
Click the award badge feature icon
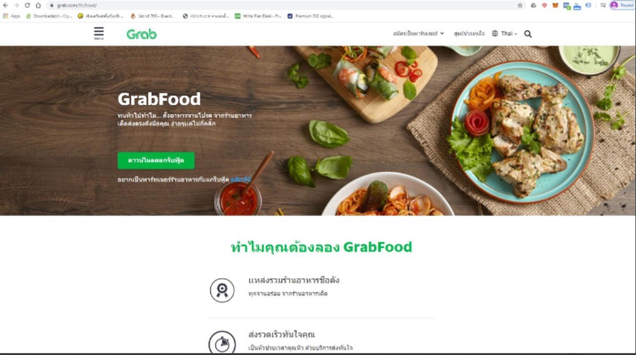222,290
